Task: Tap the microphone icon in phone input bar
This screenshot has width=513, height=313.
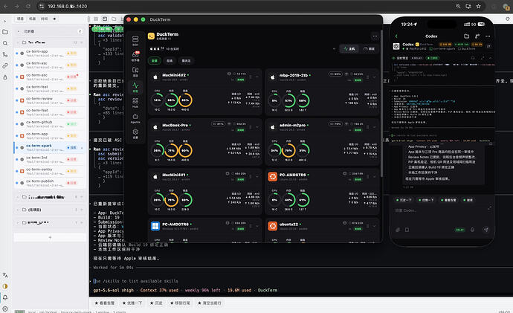Action: 472,230
